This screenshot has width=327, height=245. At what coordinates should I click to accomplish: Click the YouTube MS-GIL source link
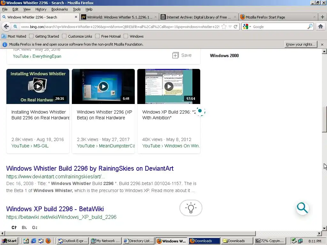coord(30,146)
